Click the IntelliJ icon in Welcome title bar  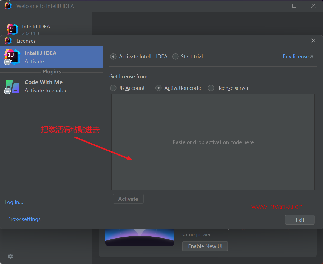pos(8,6)
